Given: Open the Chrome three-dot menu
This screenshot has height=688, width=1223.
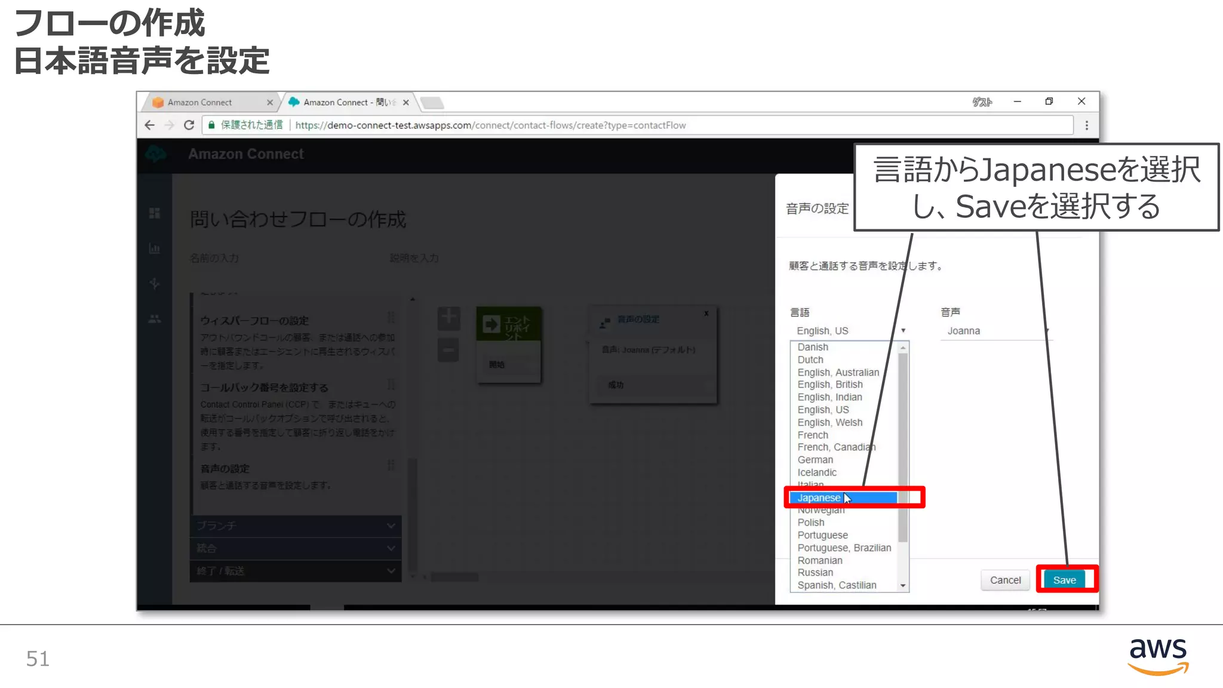Looking at the screenshot, I should coord(1086,125).
